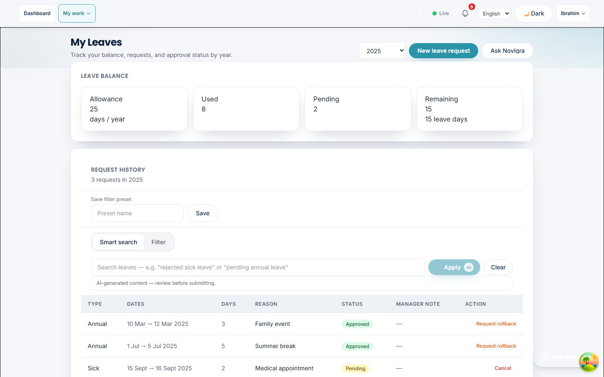Click the "3 requests in 2025" text
The height and width of the screenshot is (377, 604).
click(x=117, y=180)
